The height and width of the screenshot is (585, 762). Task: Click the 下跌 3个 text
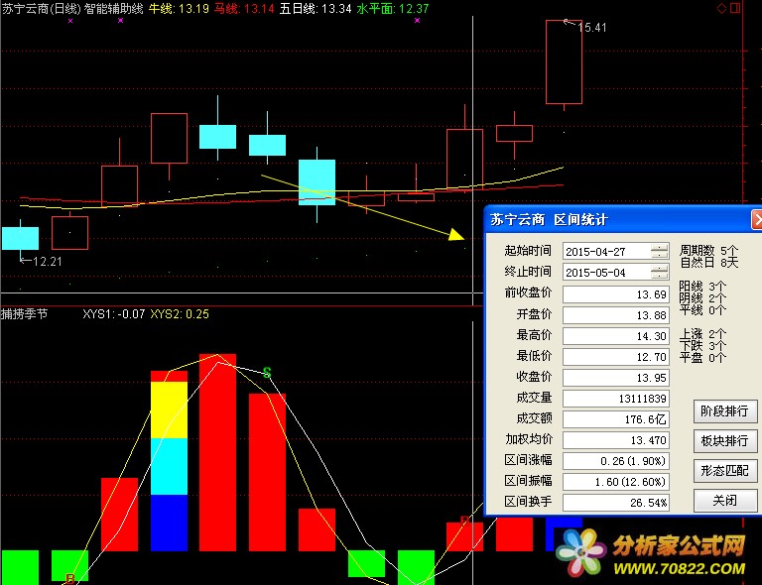click(702, 346)
